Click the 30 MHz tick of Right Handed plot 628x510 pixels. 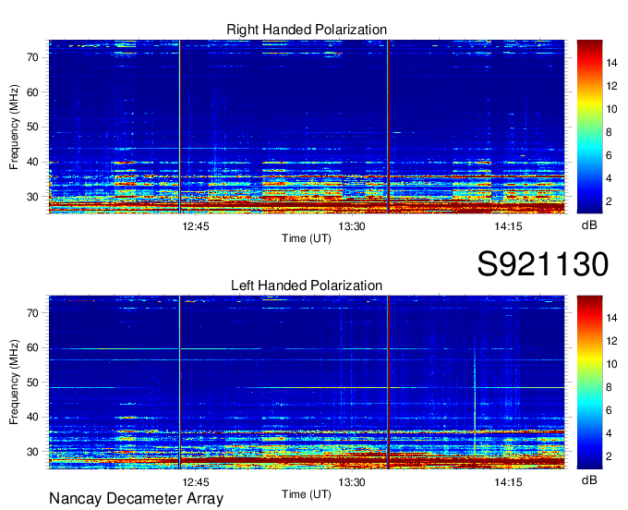[x=33, y=197]
